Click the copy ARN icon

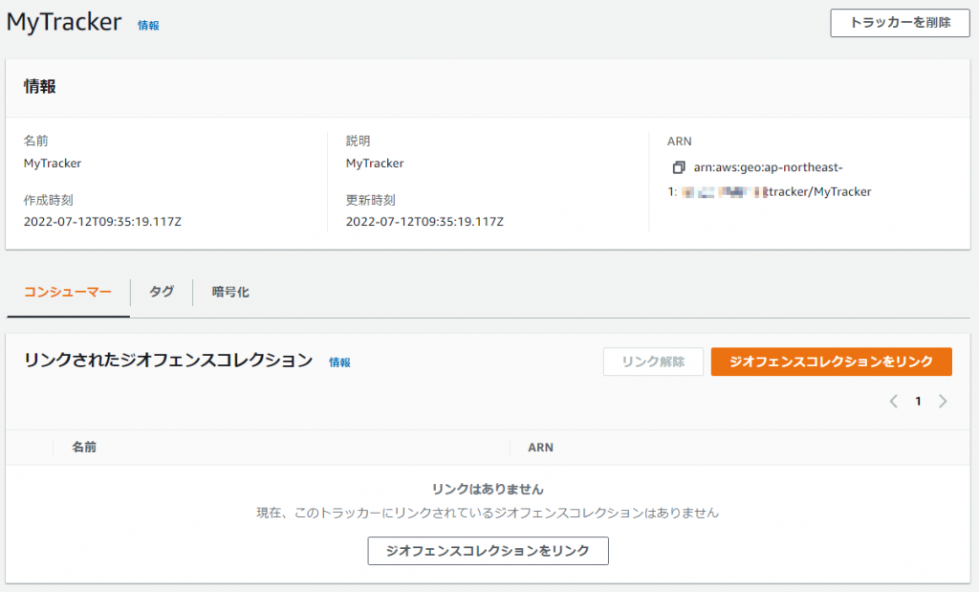(679, 167)
